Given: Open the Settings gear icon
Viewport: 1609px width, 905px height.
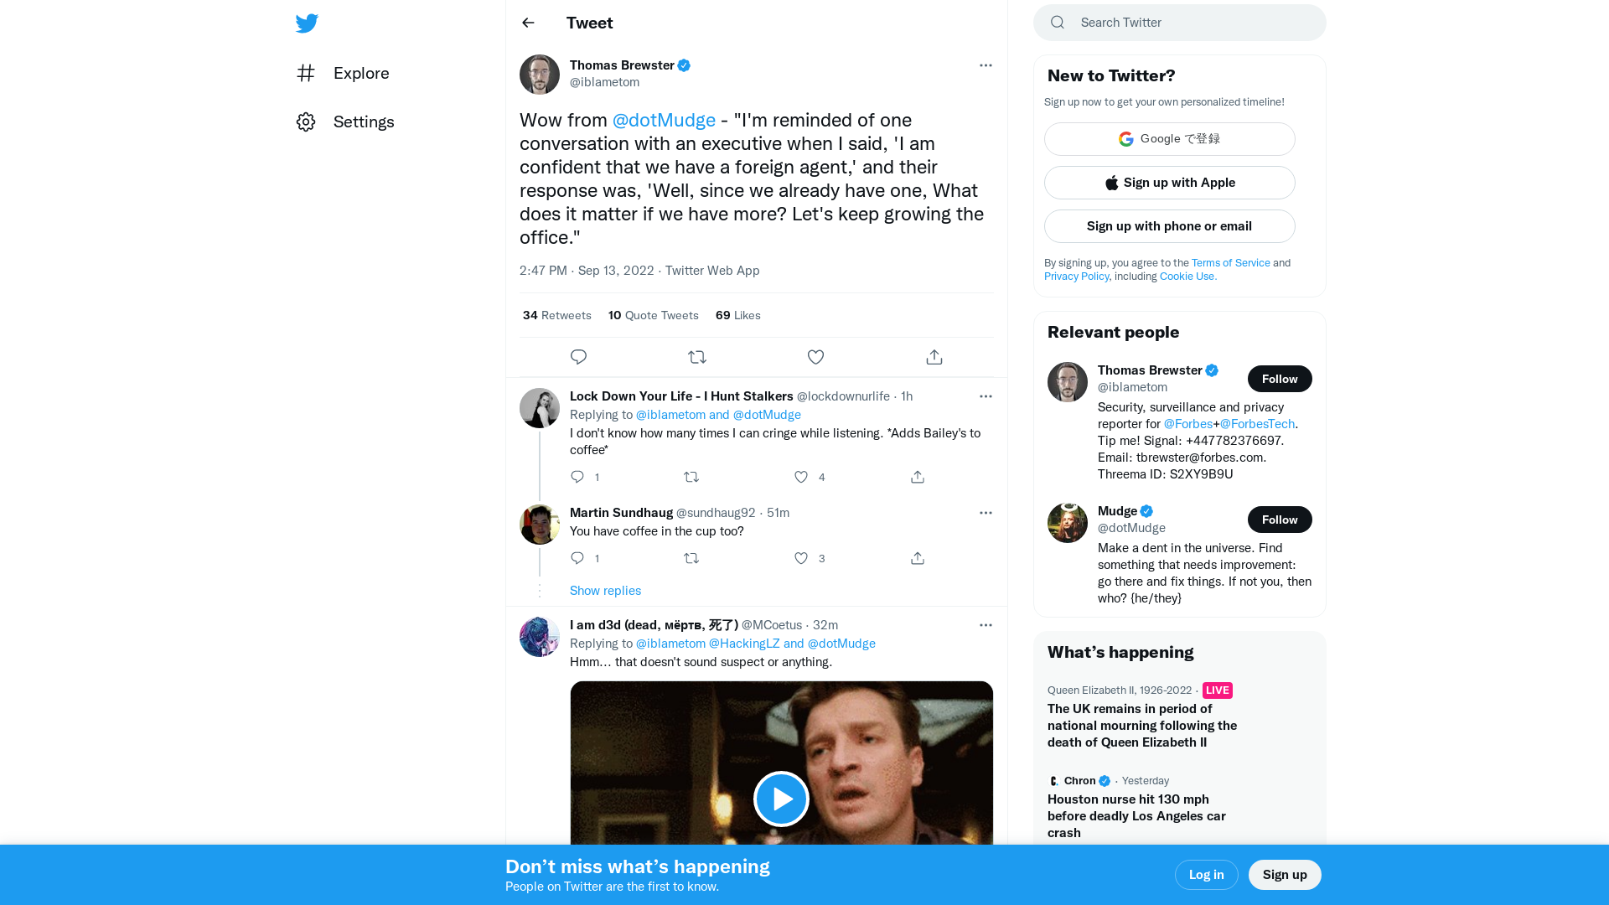Looking at the screenshot, I should coord(306,122).
